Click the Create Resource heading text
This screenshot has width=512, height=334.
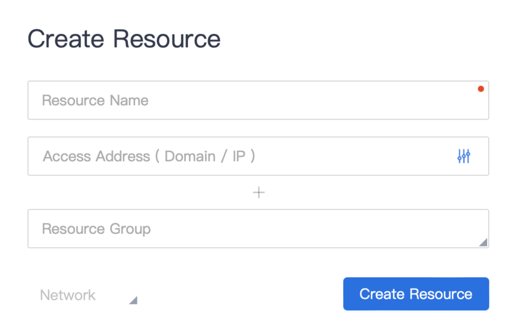(124, 39)
